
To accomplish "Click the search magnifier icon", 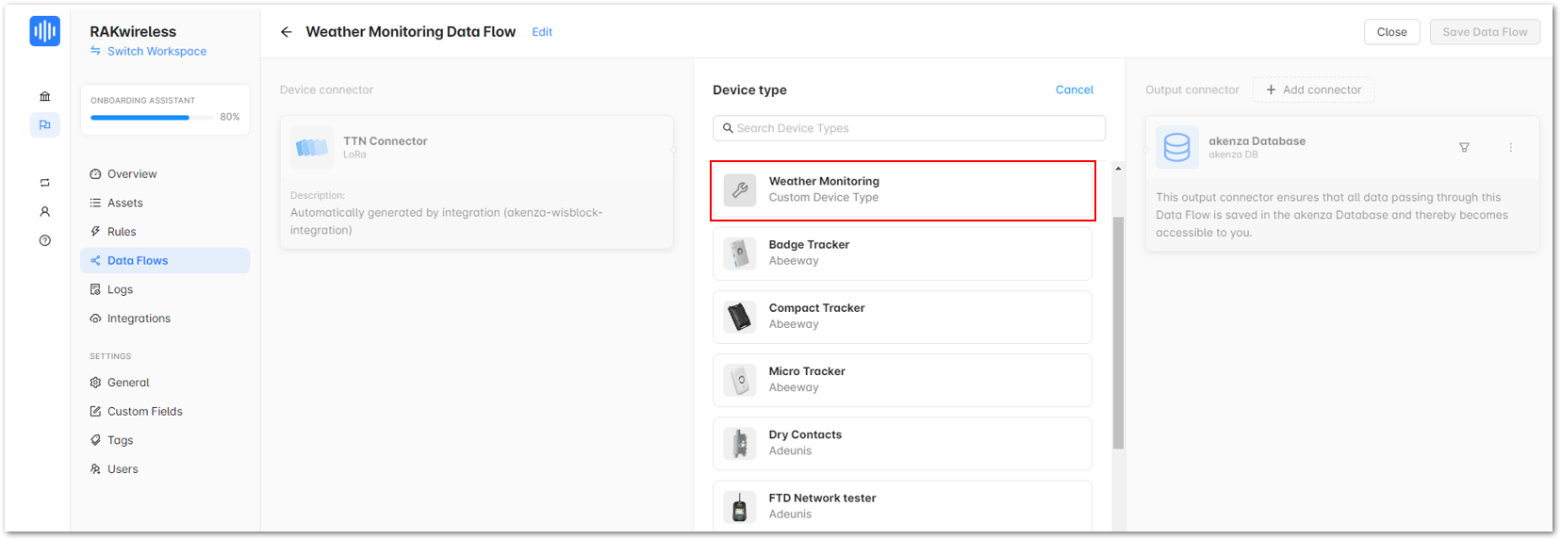I will click(x=728, y=128).
